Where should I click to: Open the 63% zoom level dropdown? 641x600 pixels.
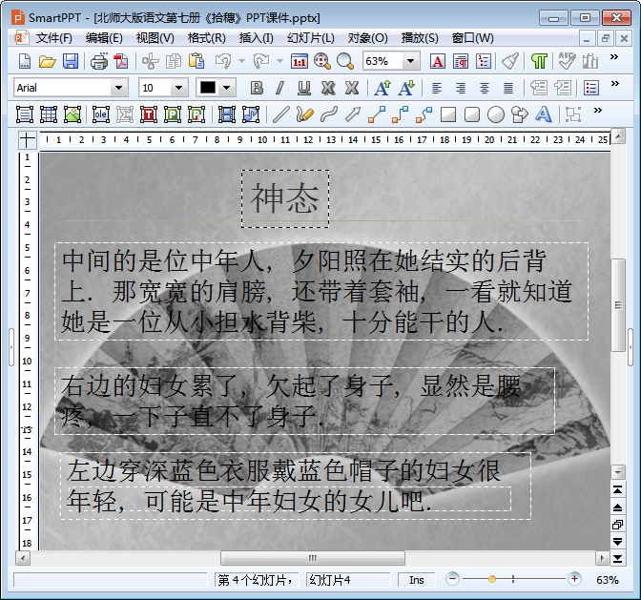pyautogui.click(x=411, y=61)
